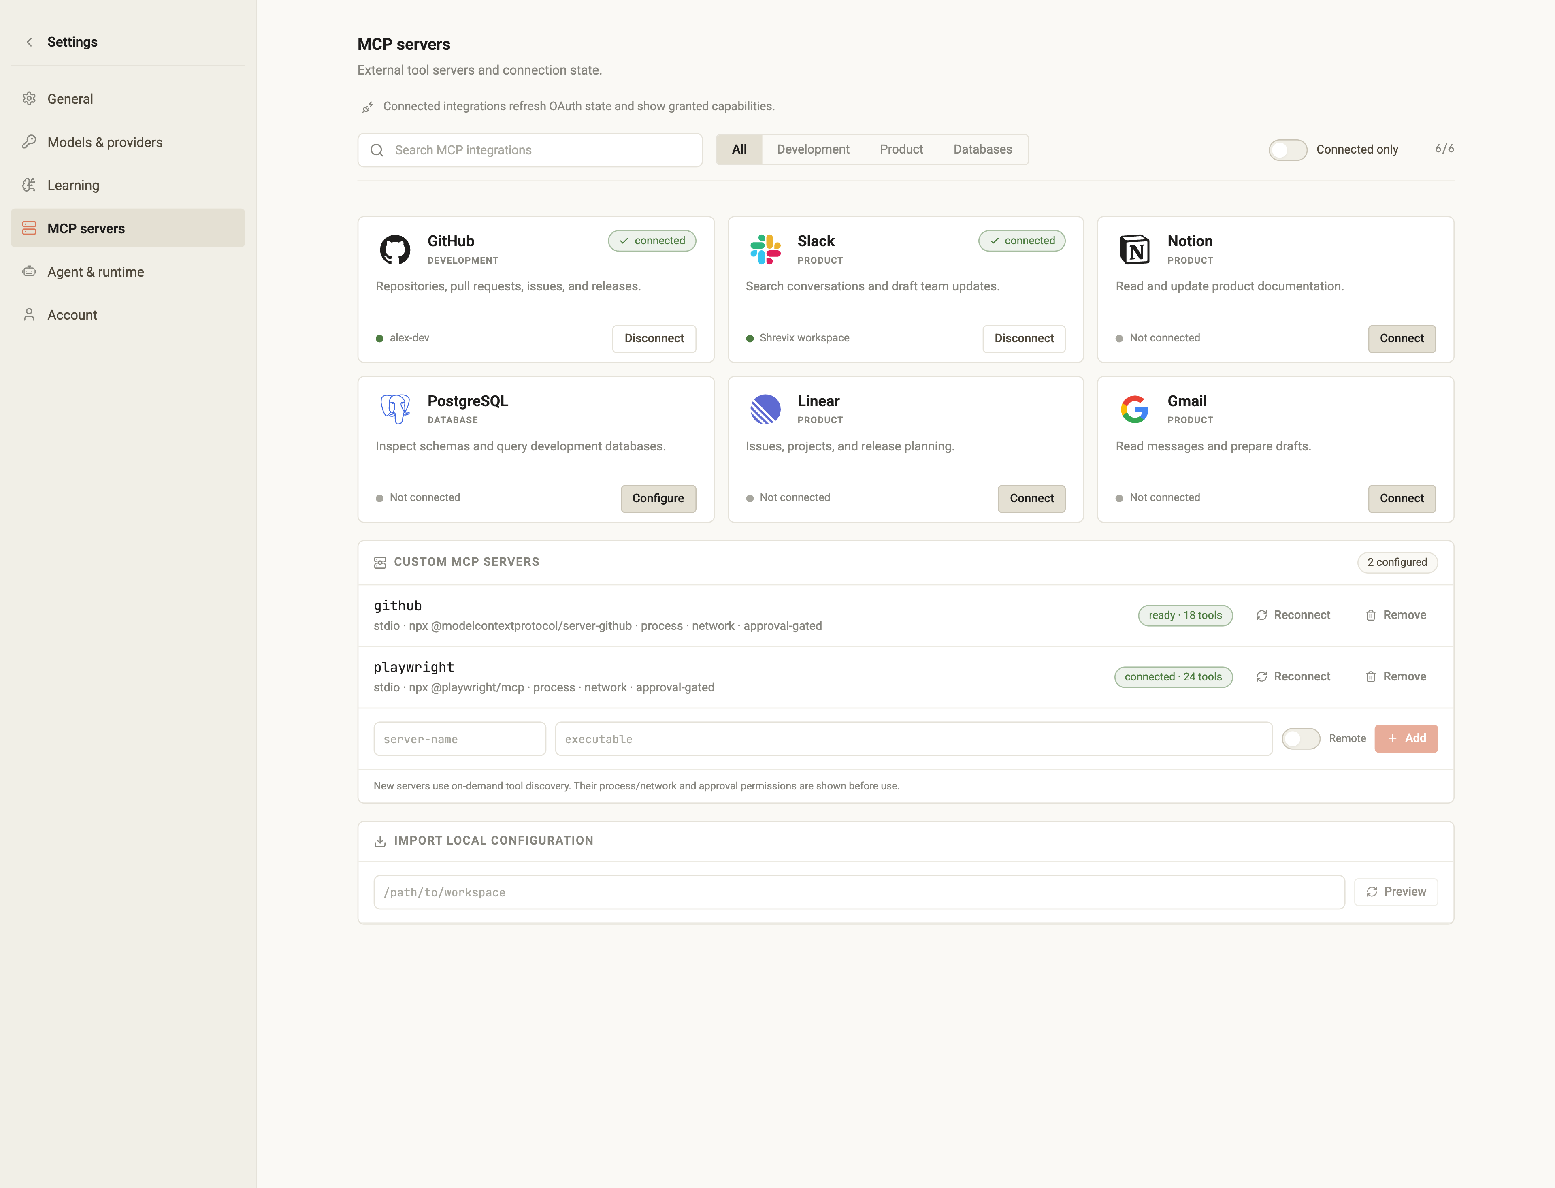Click the server-name input field
1555x1188 pixels.
click(x=460, y=739)
